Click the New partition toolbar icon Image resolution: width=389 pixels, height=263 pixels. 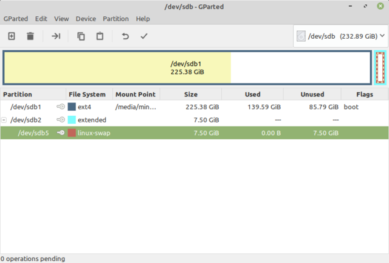click(12, 36)
